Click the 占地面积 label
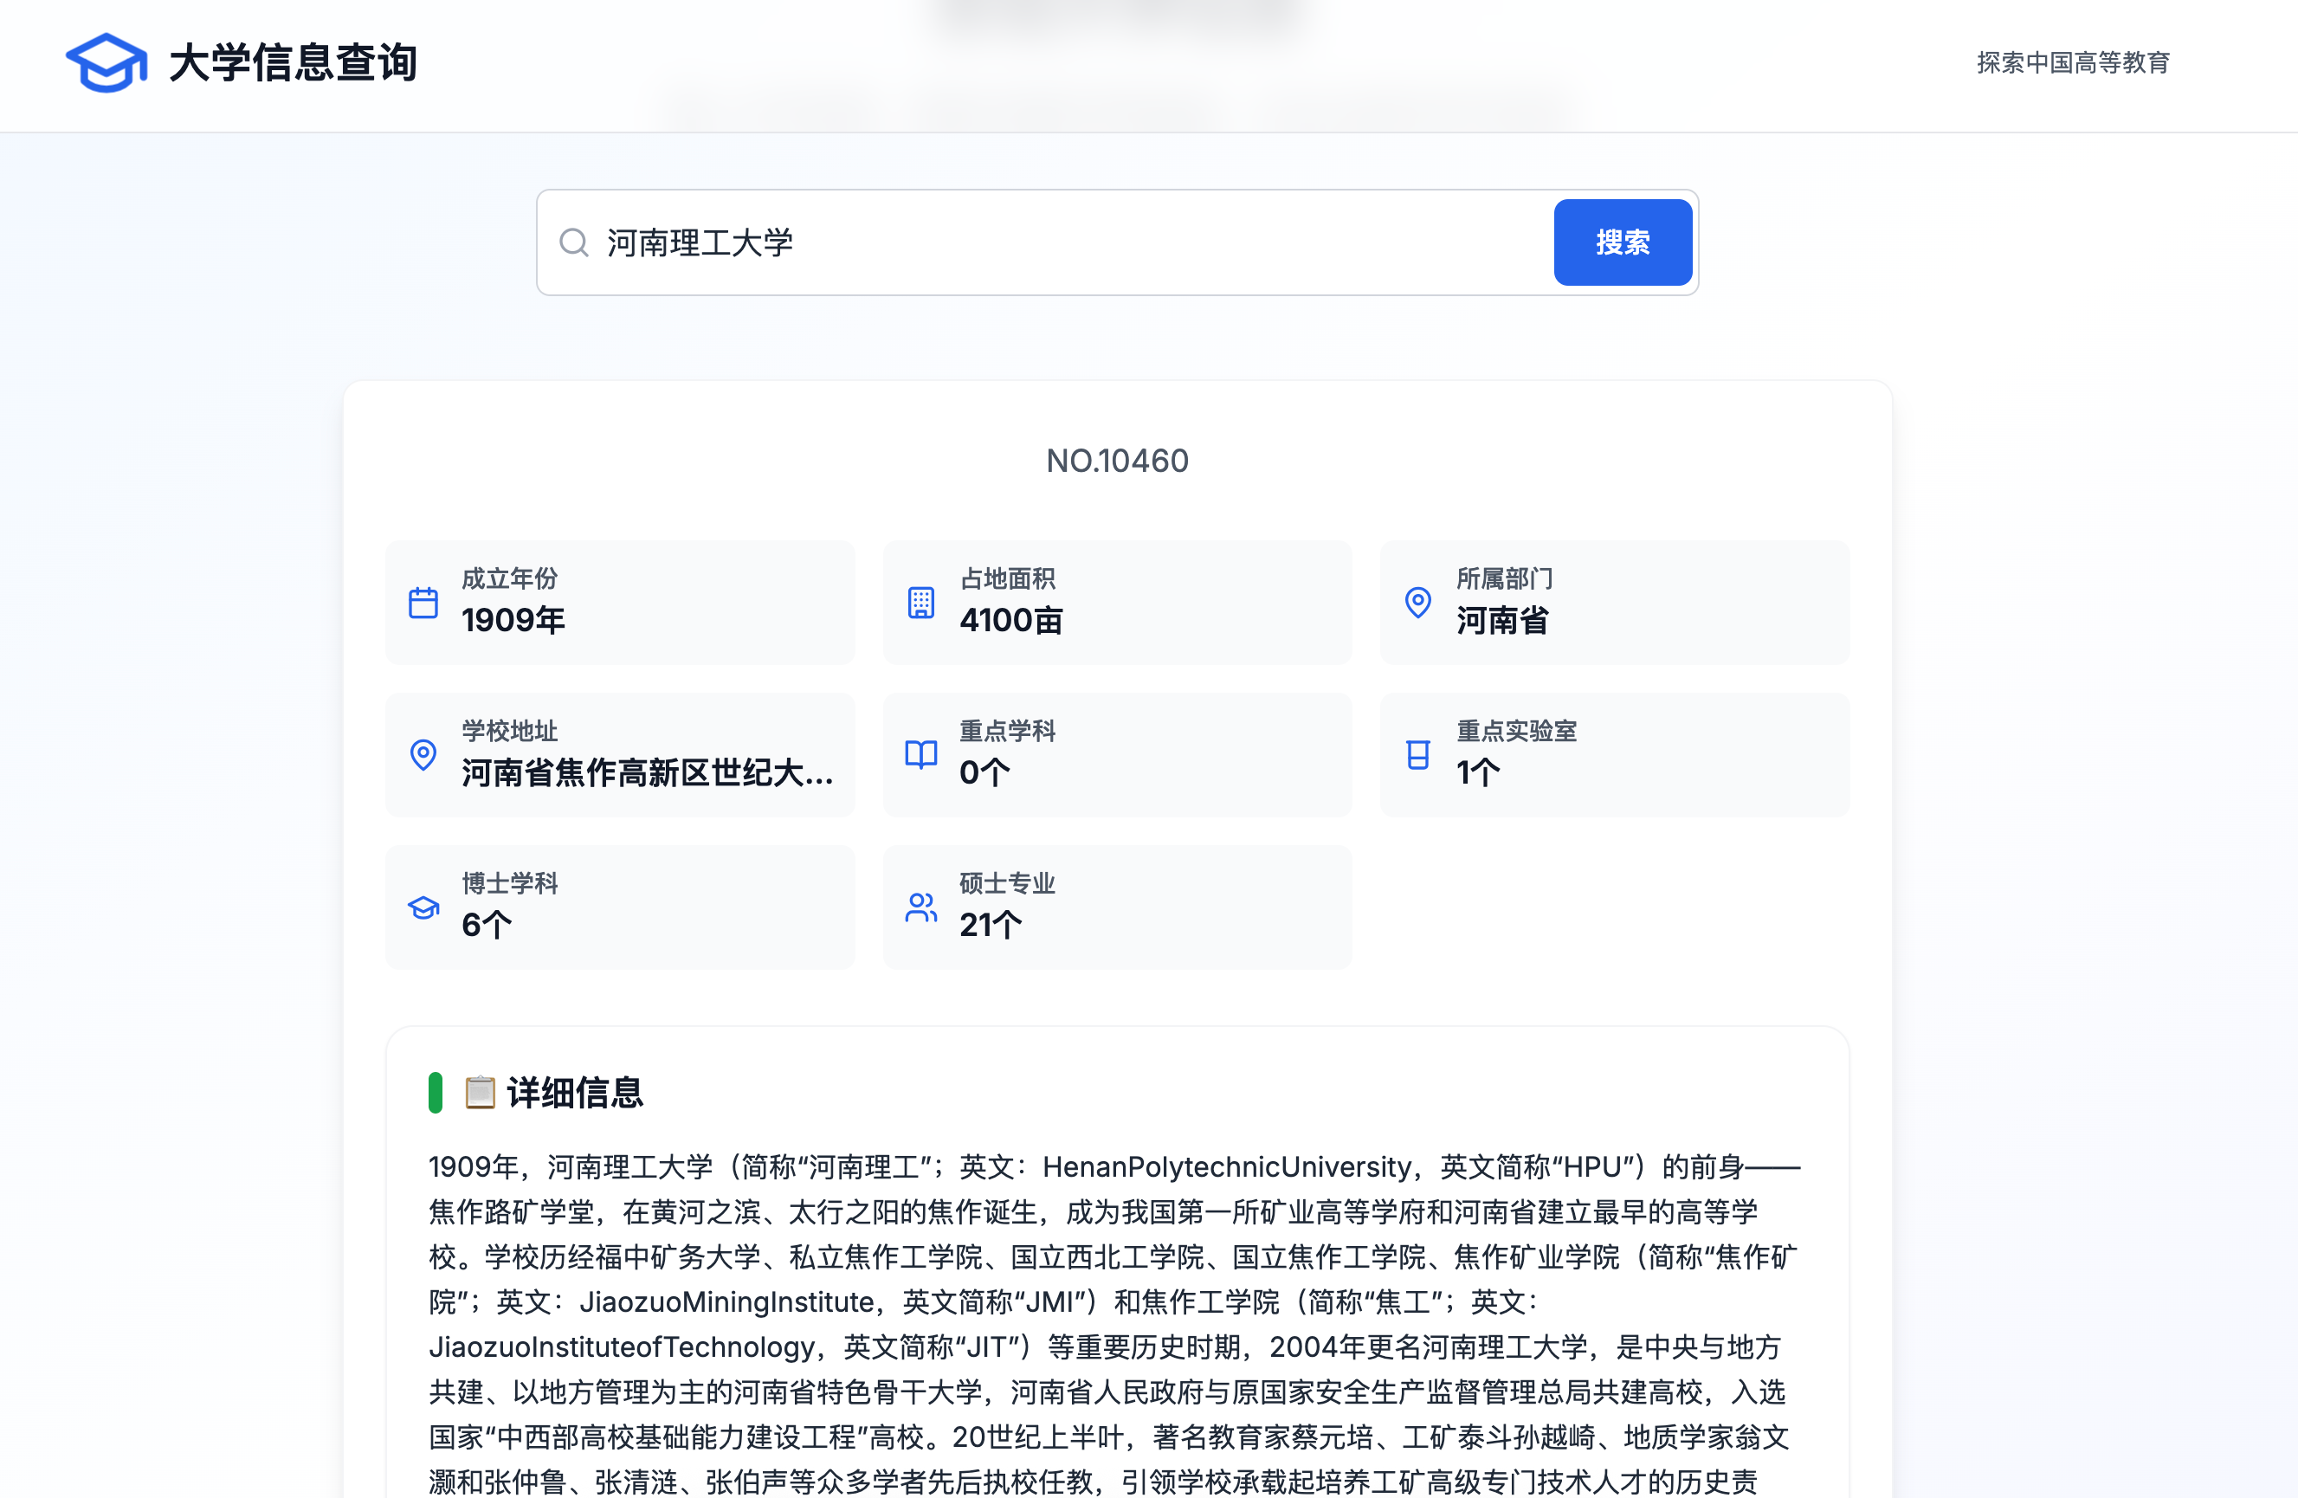The height and width of the screenshot is (1498, 2298). [x=1007, y=578]
